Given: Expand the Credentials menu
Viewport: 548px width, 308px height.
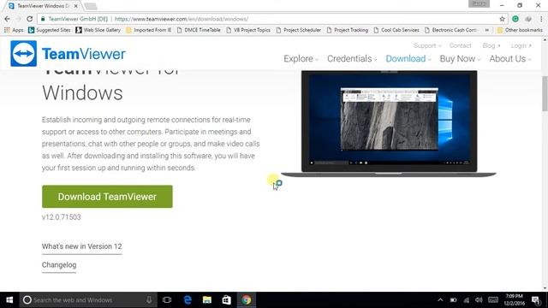Looking at the screenshot, I should coord(352,59).
